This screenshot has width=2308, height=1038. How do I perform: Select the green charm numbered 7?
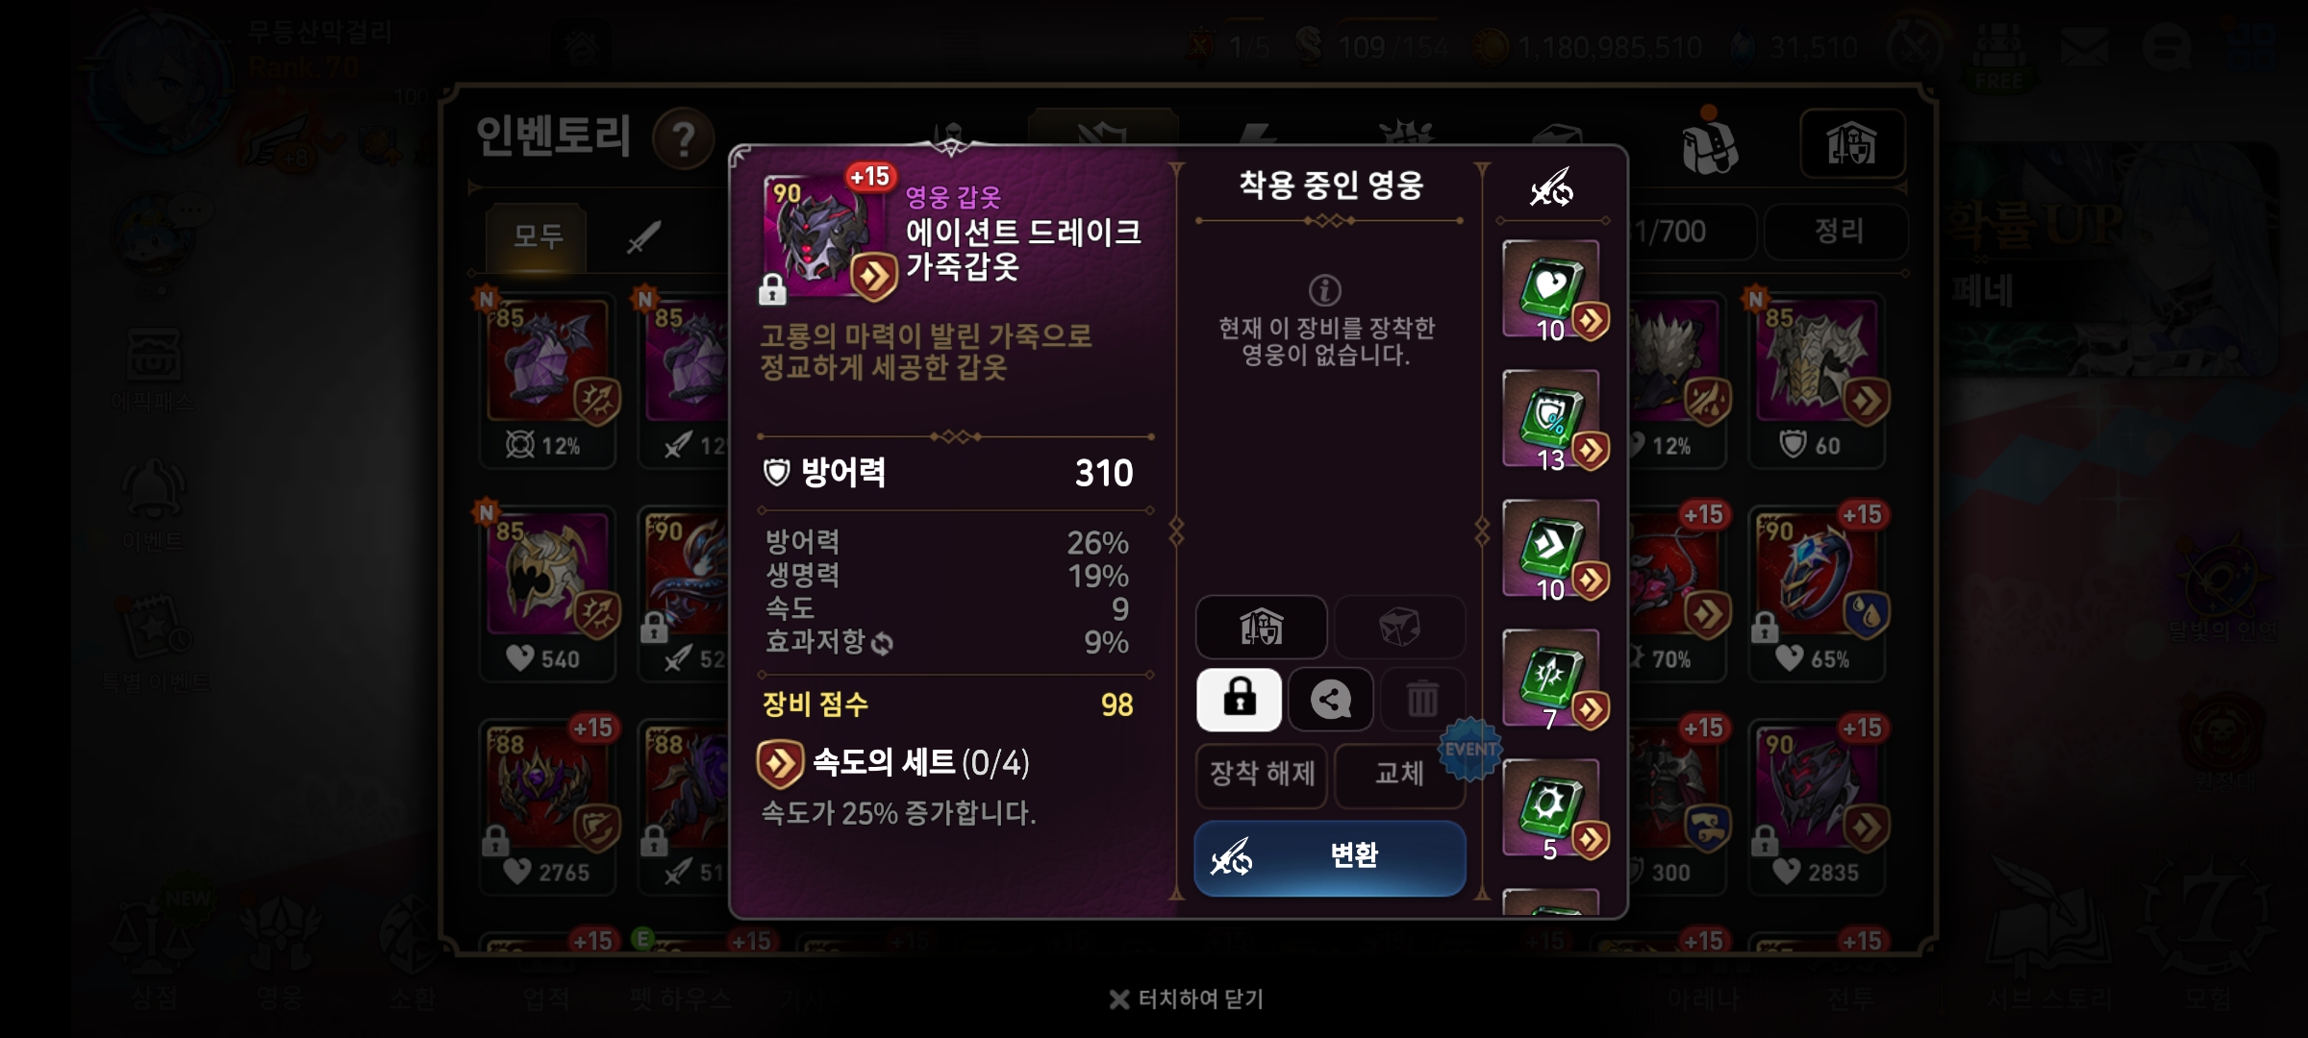point(1551,680)
